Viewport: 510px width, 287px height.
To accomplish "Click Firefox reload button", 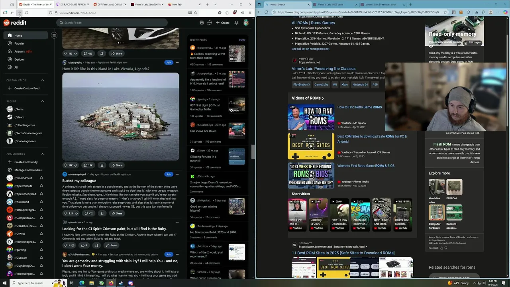I will click(26, 13).
